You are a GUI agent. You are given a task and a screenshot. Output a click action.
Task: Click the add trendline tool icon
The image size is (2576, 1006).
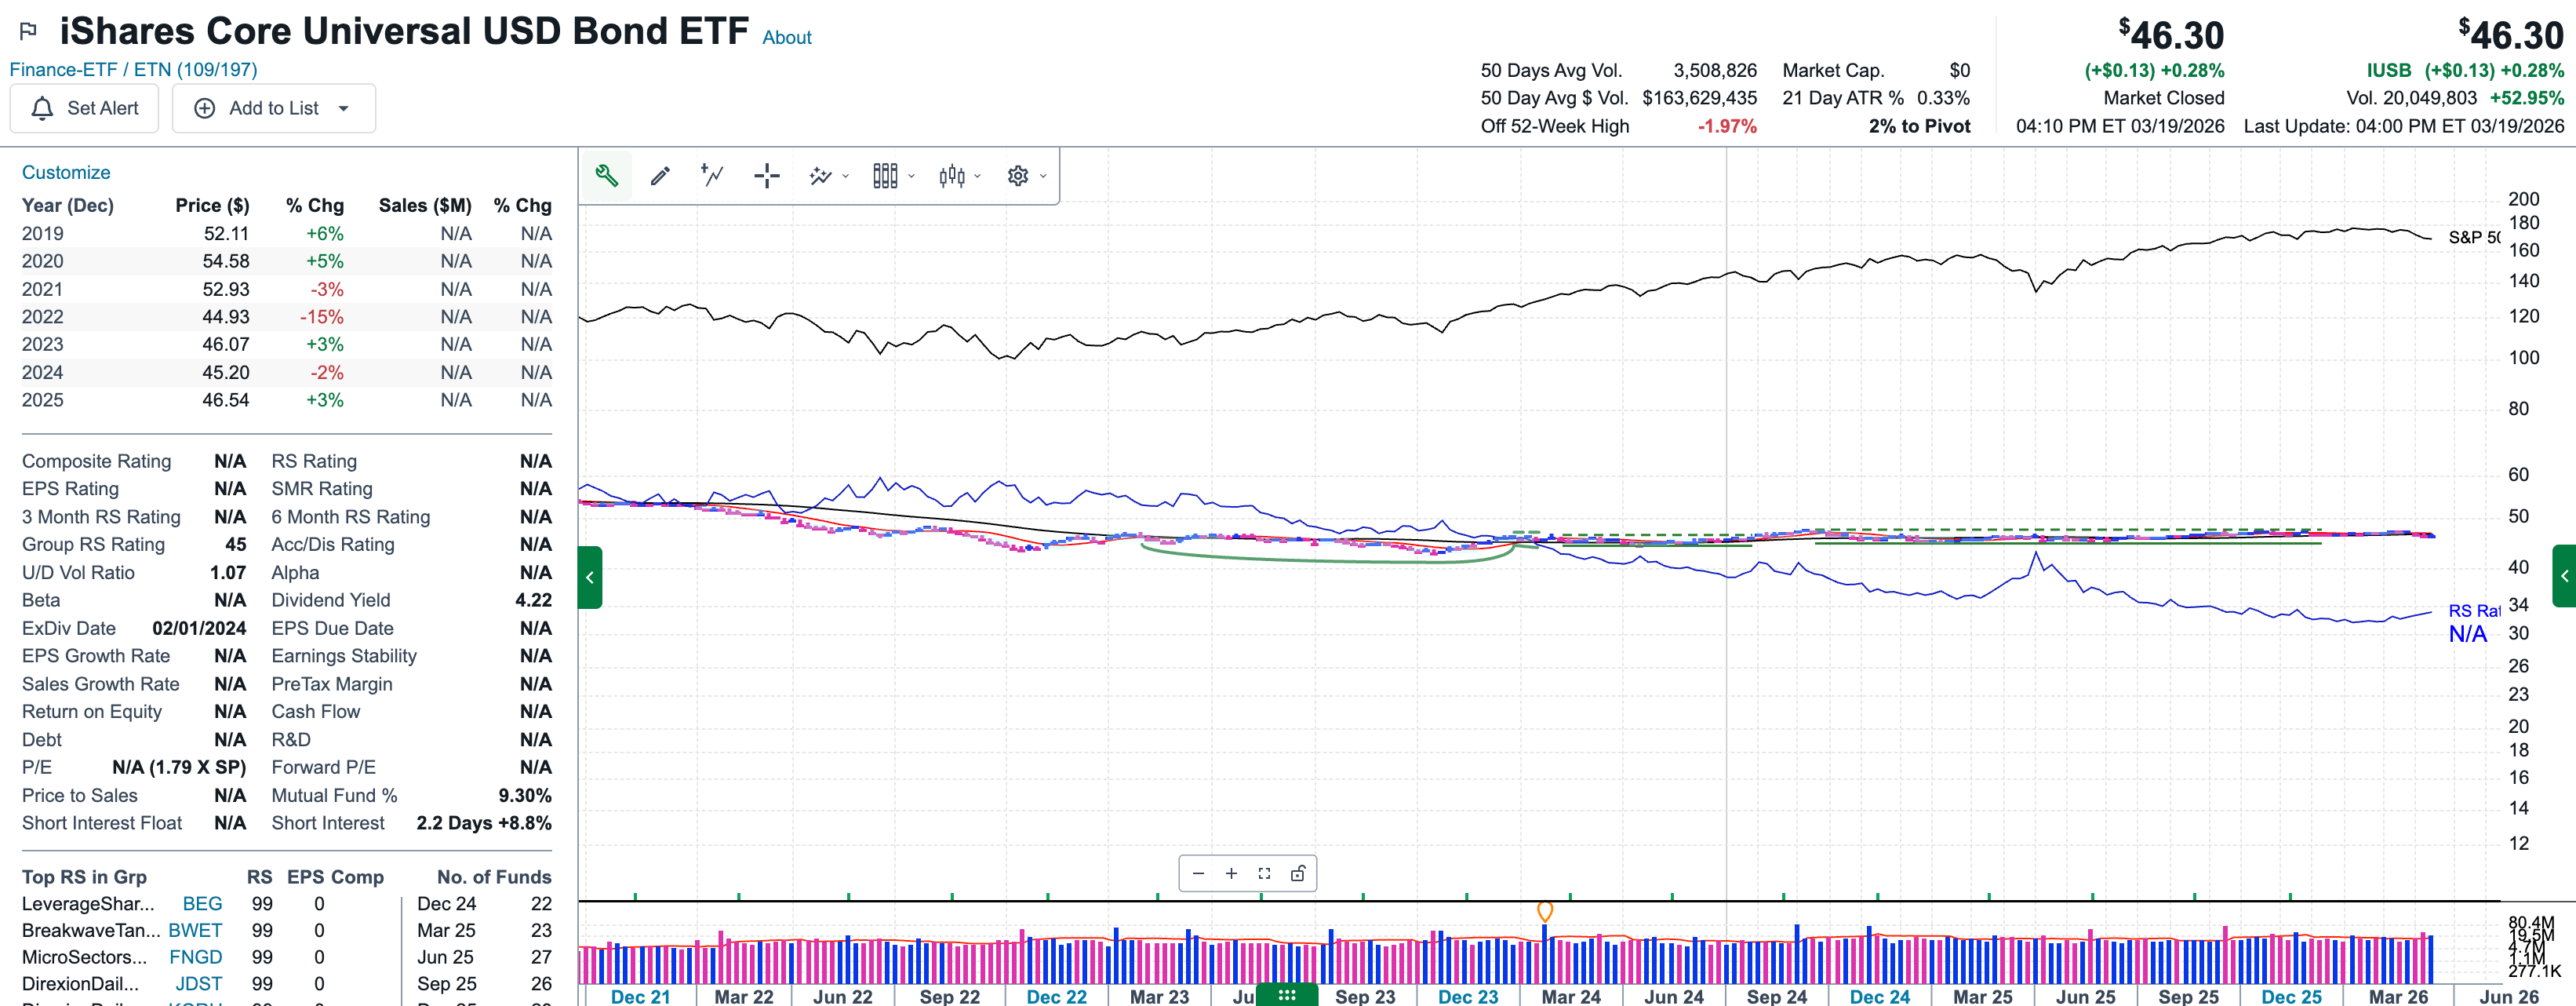pyautogui.click(x=712, y=176)
